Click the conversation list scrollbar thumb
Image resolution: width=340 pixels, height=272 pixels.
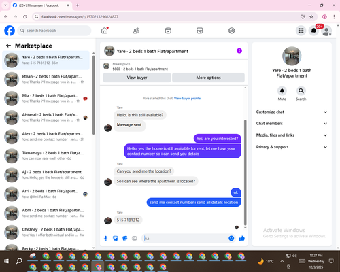[x=94, y=95]
